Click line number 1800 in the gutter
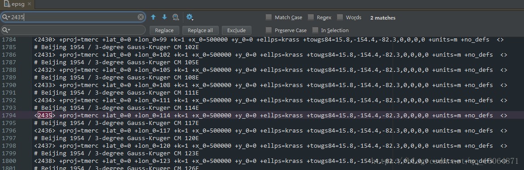 click(x=9, y=161)
